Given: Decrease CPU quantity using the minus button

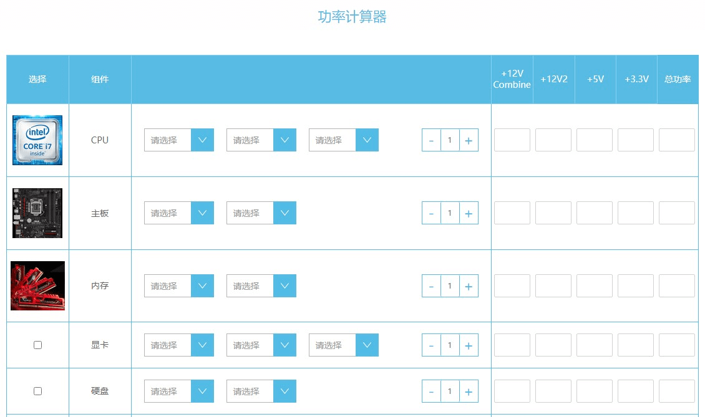Looking at the screenshot, I should point(431,140).
